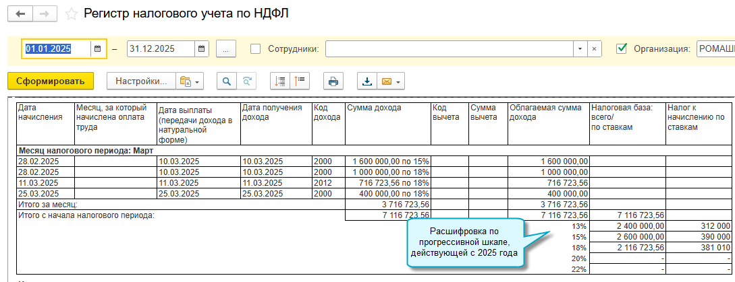Select the start date field 01.01.2025

(x=56, y=48)
